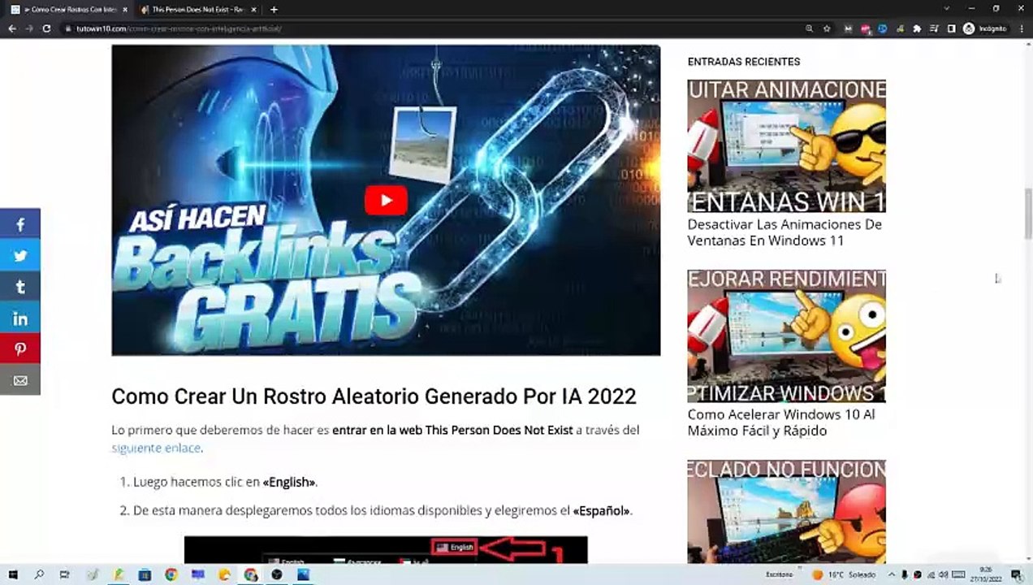The image size is (1033, 585).
Task: Open the 'siguiente enlace' link
Action: click(x=156, y=448)
